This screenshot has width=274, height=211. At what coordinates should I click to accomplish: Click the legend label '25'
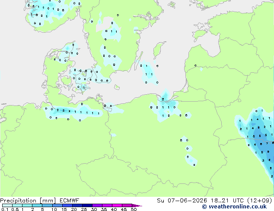(x=84, y=209)
